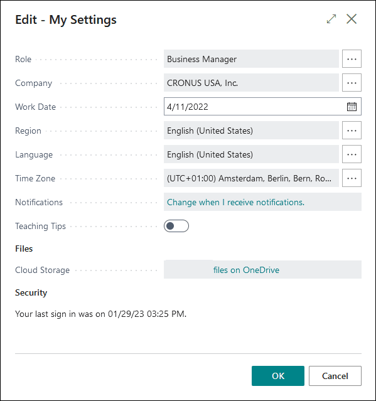Expand the dialog to full screen

click(331, 19)
